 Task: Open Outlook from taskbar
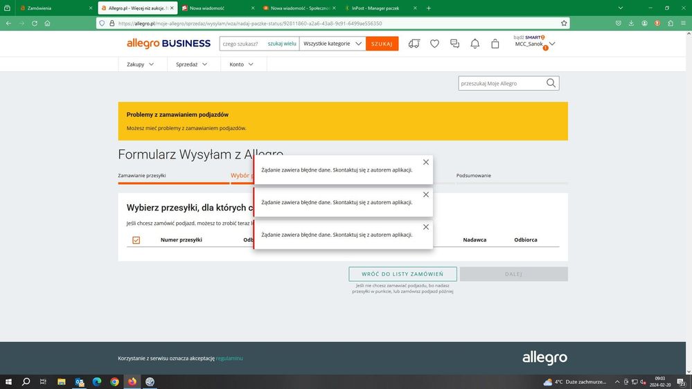pos(80,381)
